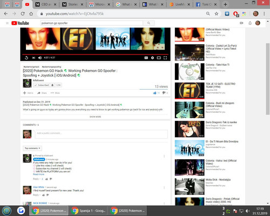The width and height of the screenshot is (270, 216).
Task: Open the 'More' options under video
Action: click(x=55, y=93)
